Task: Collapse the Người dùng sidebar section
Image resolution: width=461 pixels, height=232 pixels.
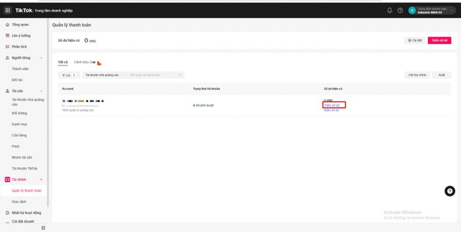Action: [x=41, y=58]
